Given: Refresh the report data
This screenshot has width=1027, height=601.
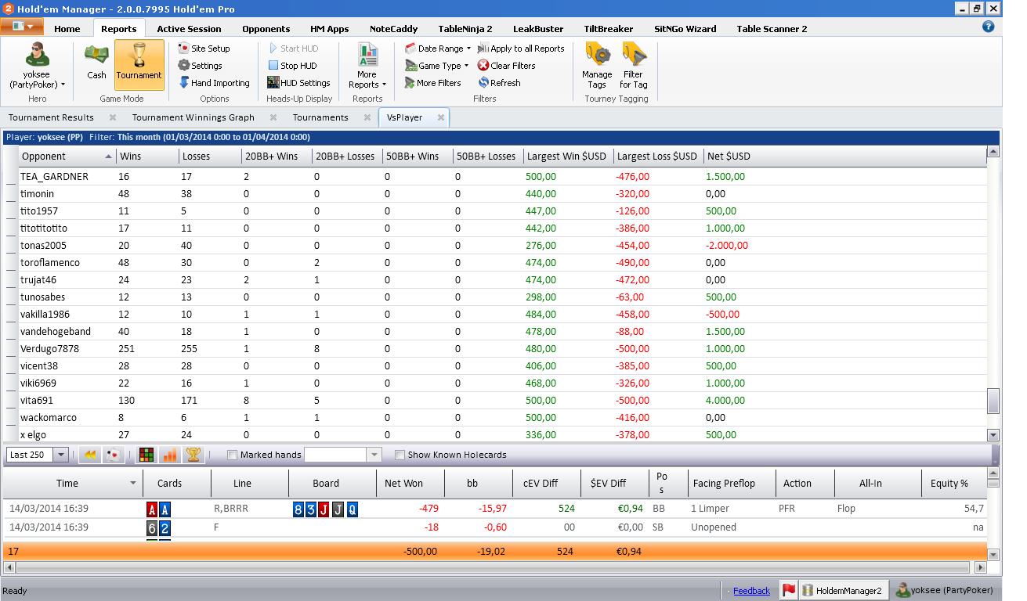Looking at the screenshot, I should (x=499, y=83).
